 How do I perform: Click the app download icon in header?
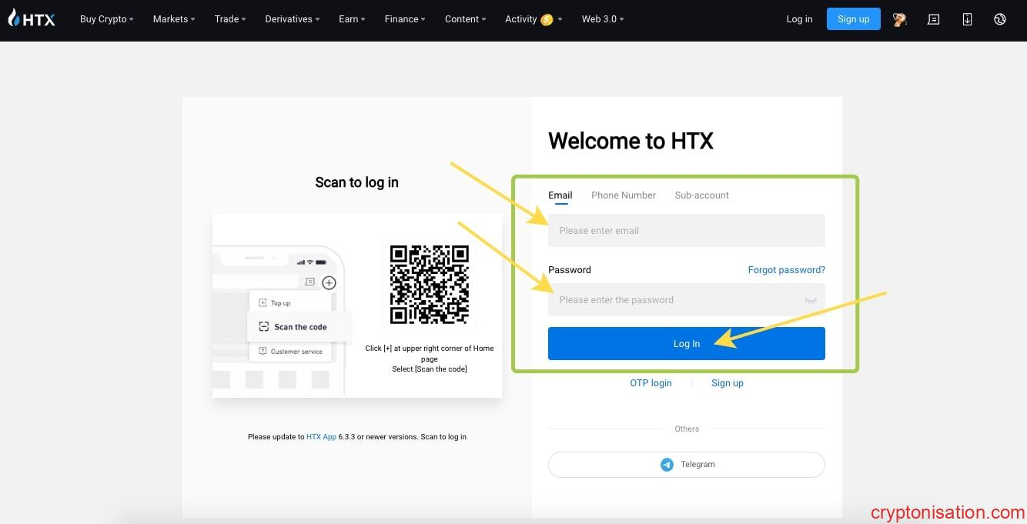(x=967, y=19)
